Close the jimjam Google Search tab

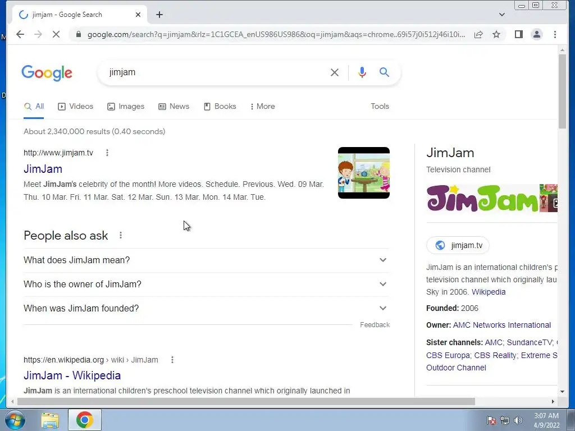click(x=138, y=15)
